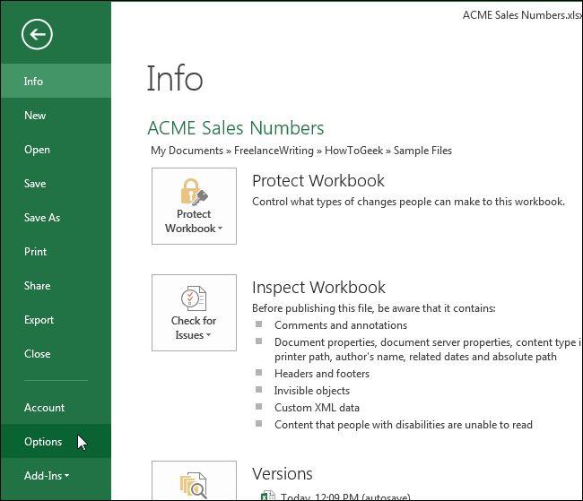Click the ACME Sales Numbers title
Screen dimensions: 583x501
point(235,128)
